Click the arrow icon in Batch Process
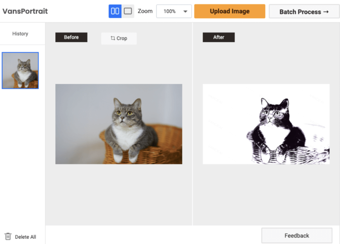The height and width of the screenshot is (244, 340). click(x=326, y=12)
